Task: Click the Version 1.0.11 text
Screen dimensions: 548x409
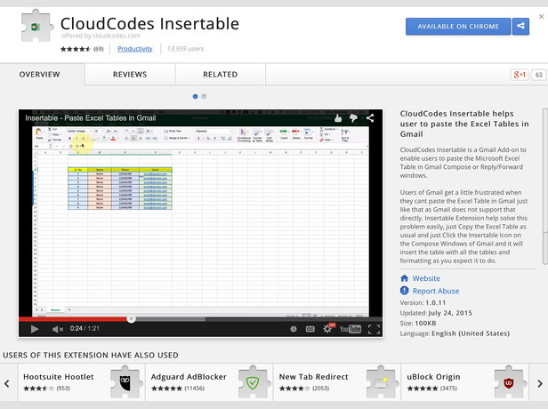Action: coord(423,303)
